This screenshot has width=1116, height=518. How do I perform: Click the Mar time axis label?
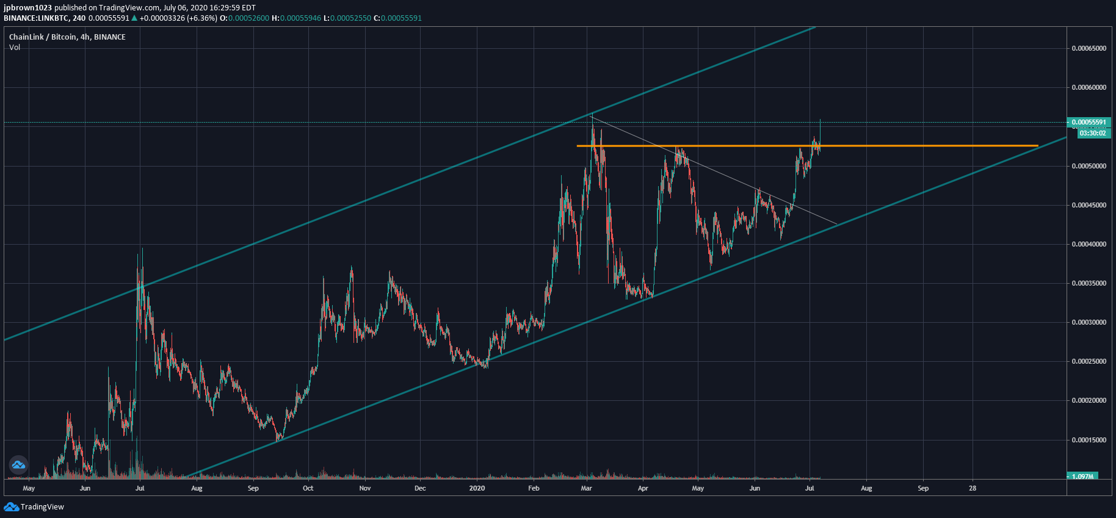pos(587,488)
